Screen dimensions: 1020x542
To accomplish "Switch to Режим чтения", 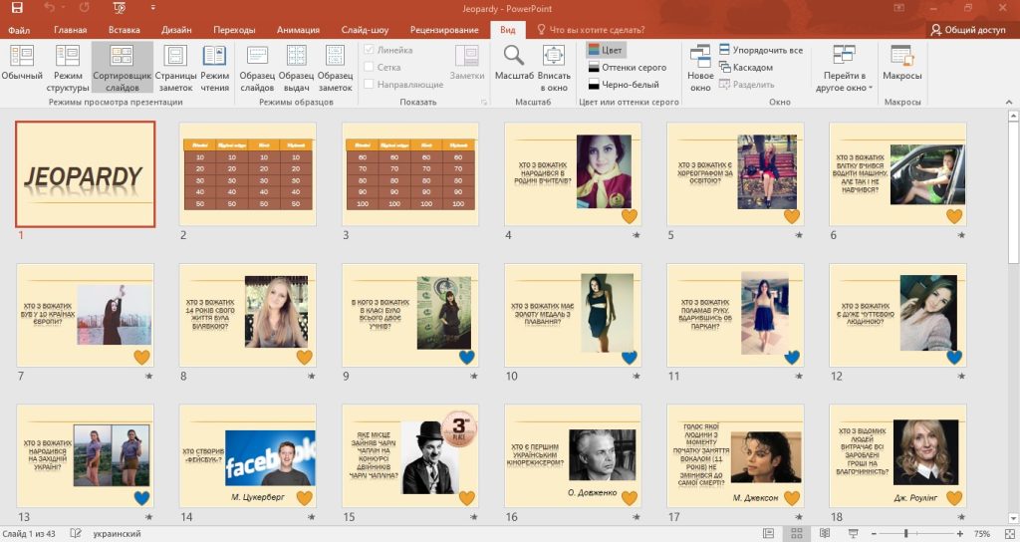I will (x=215, y=69).
